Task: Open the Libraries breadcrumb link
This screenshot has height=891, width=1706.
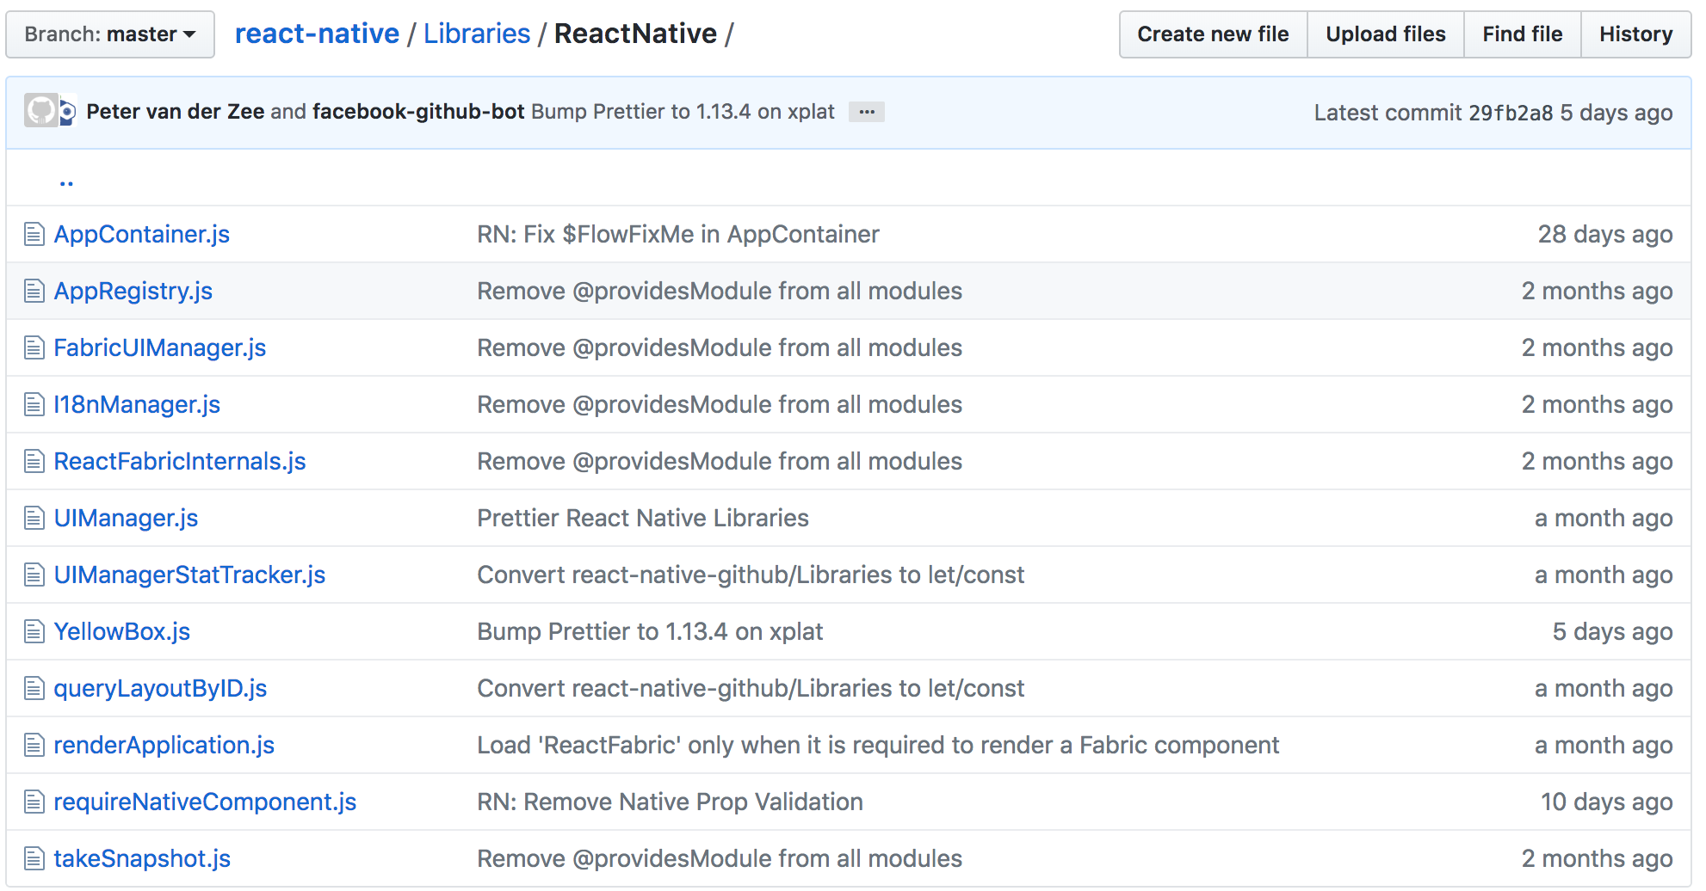Action: pyautogui.click(x=477, y=34)
